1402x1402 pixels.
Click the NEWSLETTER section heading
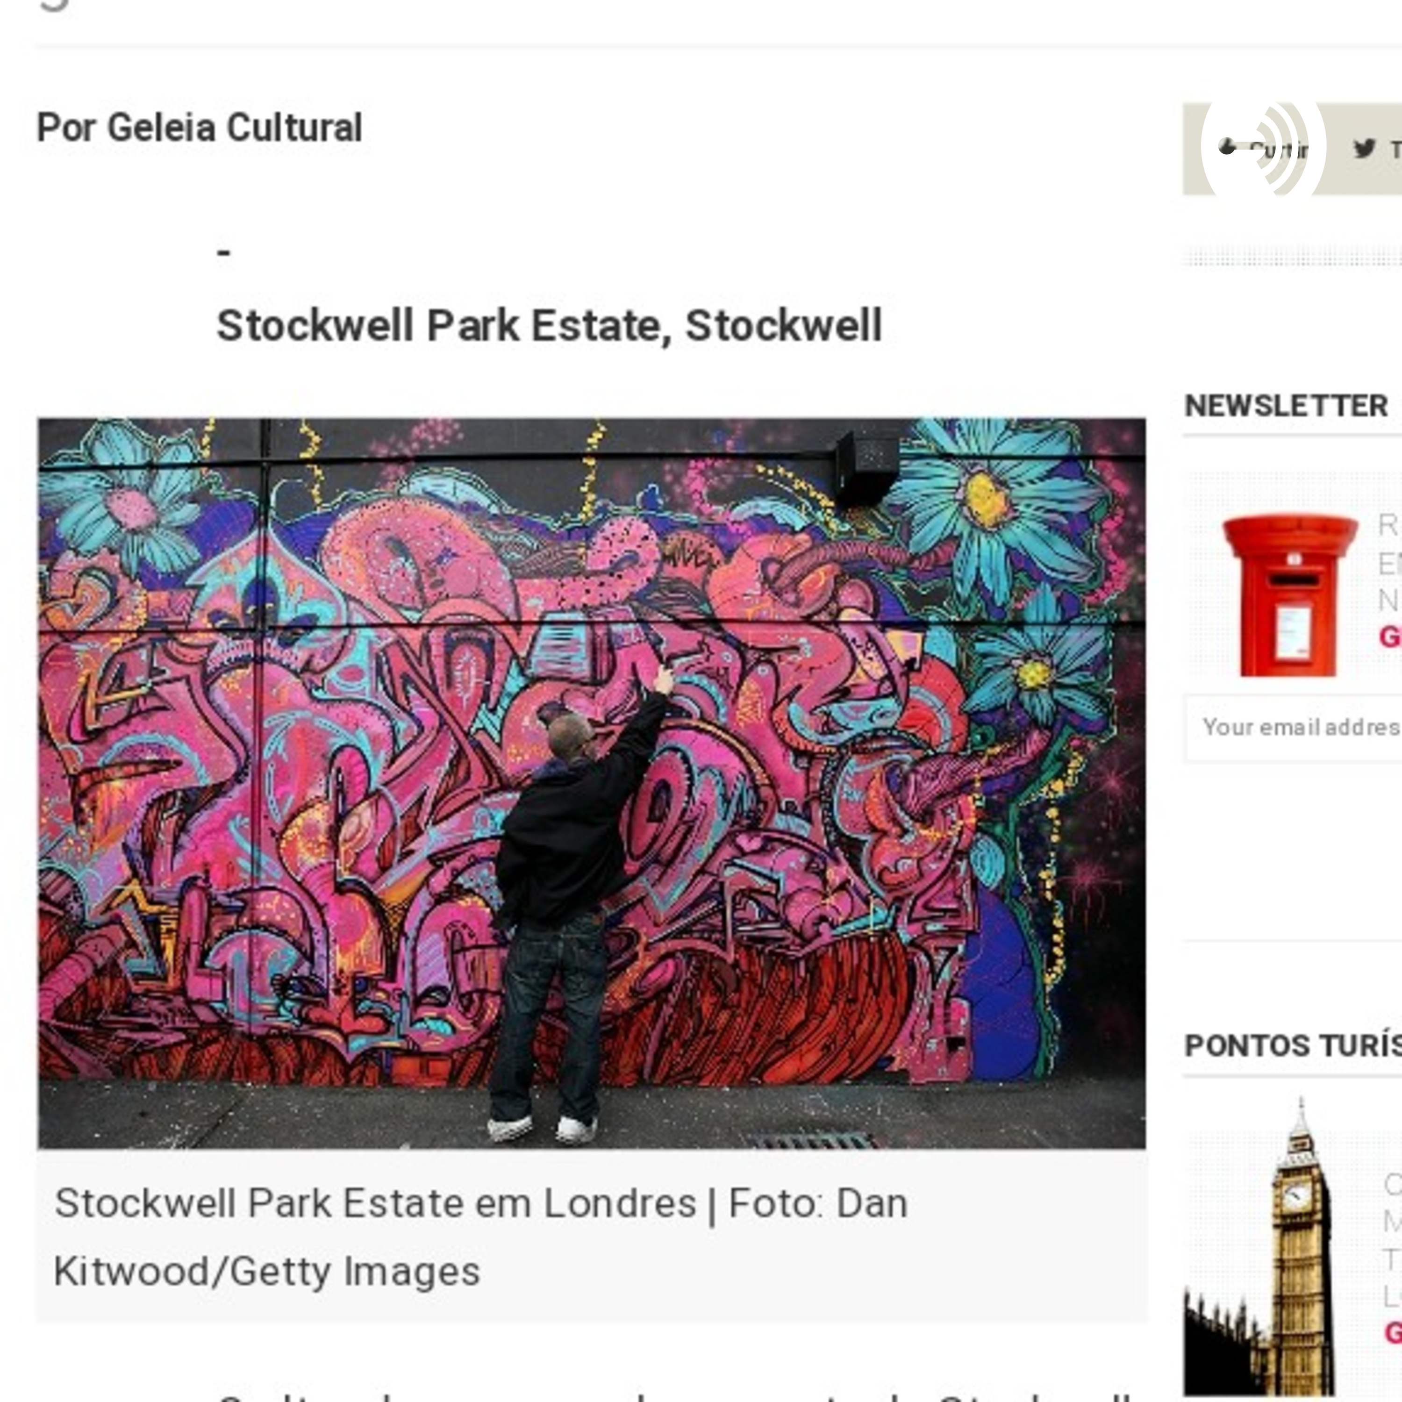[x=1286, y=406]
